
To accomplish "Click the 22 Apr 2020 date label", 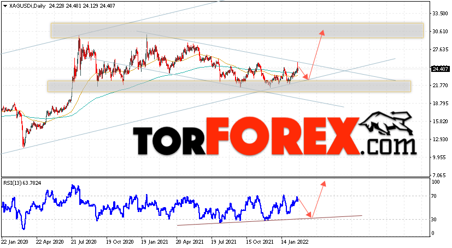I will (x=50, y=242).
